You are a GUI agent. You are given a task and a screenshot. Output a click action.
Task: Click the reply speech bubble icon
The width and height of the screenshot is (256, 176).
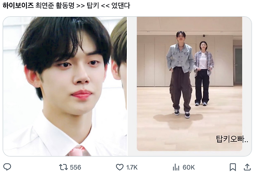click(x=7, y=167)
